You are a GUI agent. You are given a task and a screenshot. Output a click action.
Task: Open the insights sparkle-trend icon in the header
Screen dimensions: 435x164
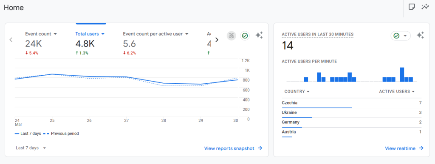[425, 7]
